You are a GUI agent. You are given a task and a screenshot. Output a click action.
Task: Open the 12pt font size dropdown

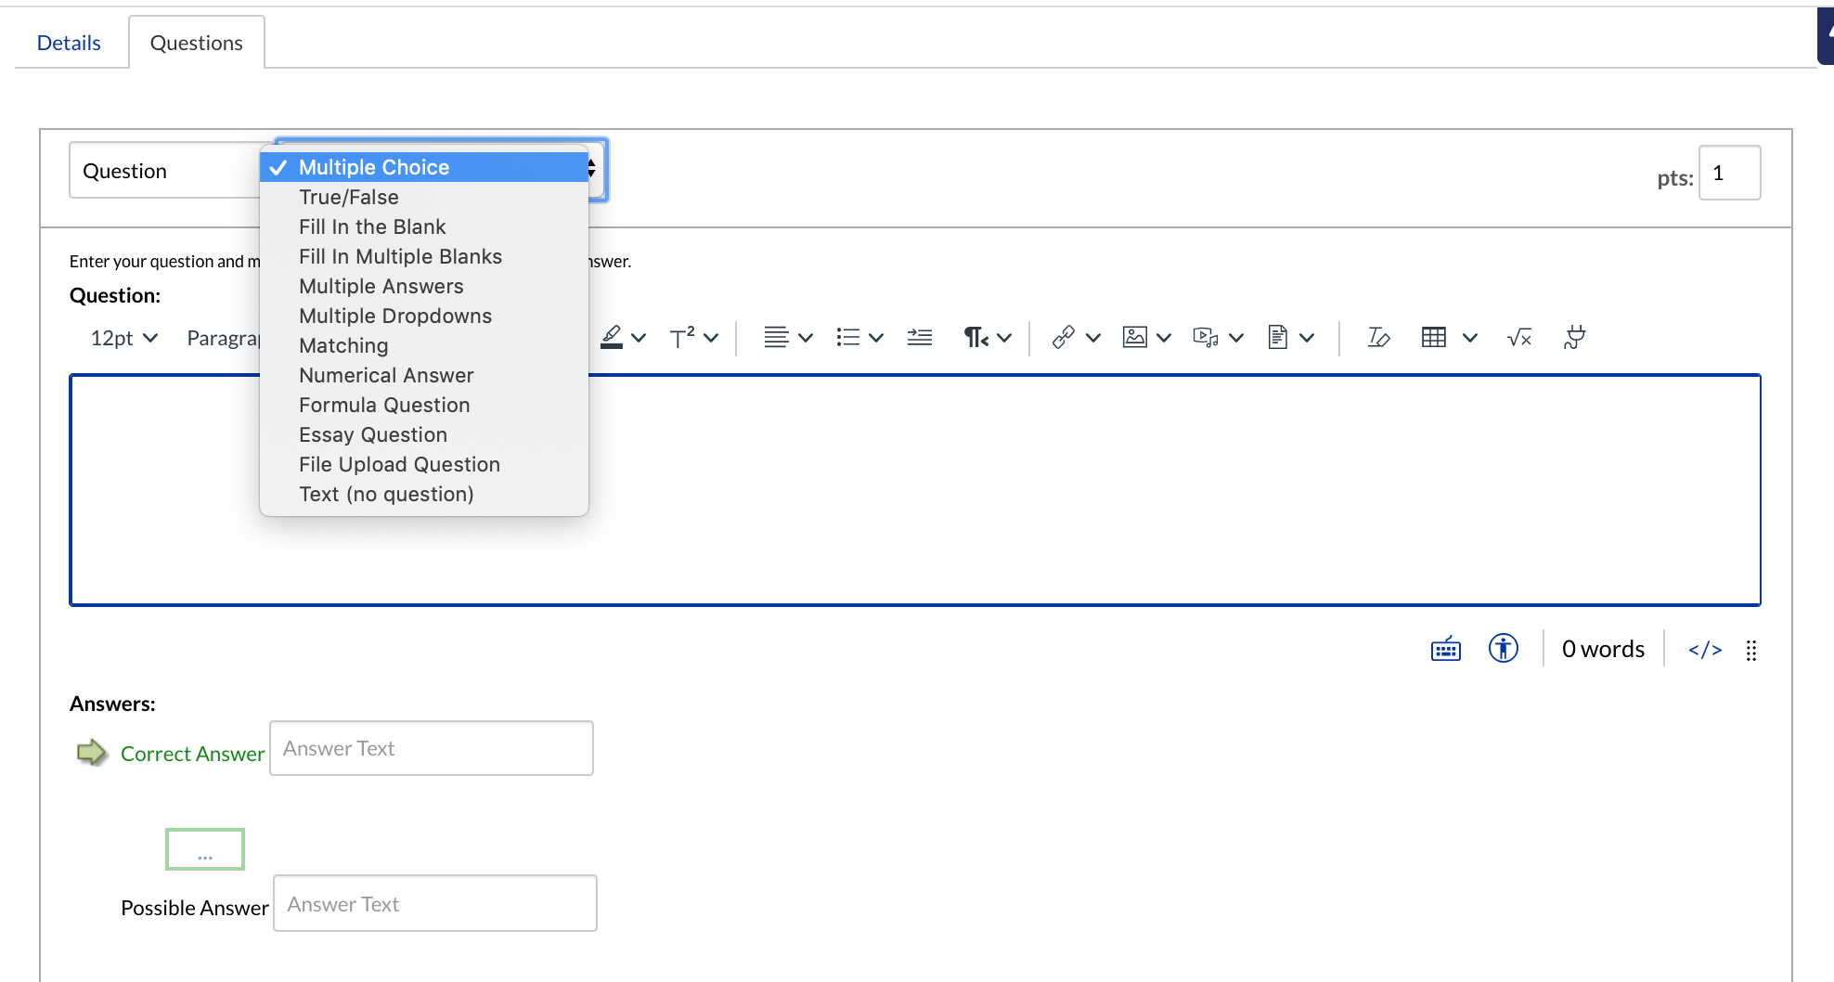tap(123, 338)
